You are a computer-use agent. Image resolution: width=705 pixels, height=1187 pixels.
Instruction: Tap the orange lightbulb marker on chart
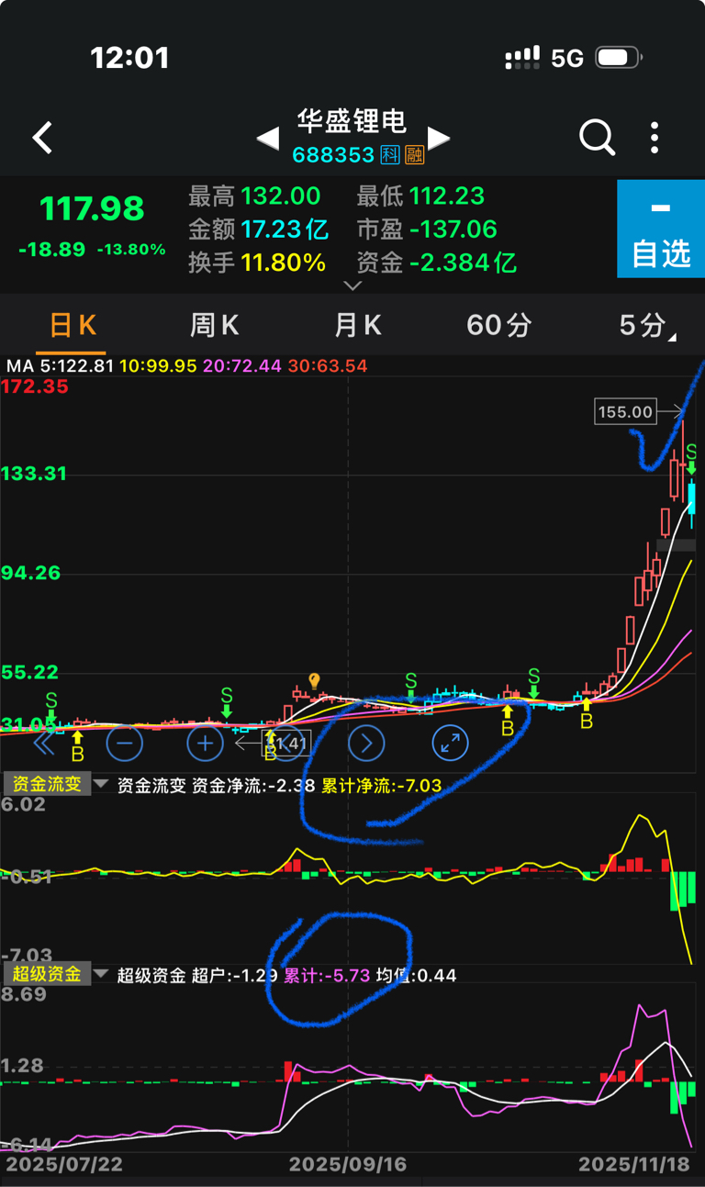click(x=314, y=681)
